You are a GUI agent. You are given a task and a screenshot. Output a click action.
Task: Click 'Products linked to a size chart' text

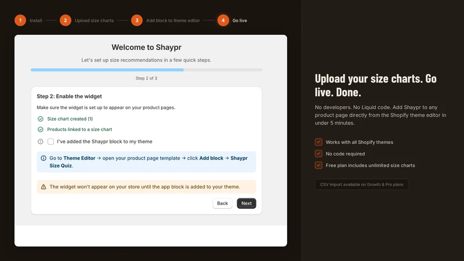pyautogui.click(x=79, y=129)
